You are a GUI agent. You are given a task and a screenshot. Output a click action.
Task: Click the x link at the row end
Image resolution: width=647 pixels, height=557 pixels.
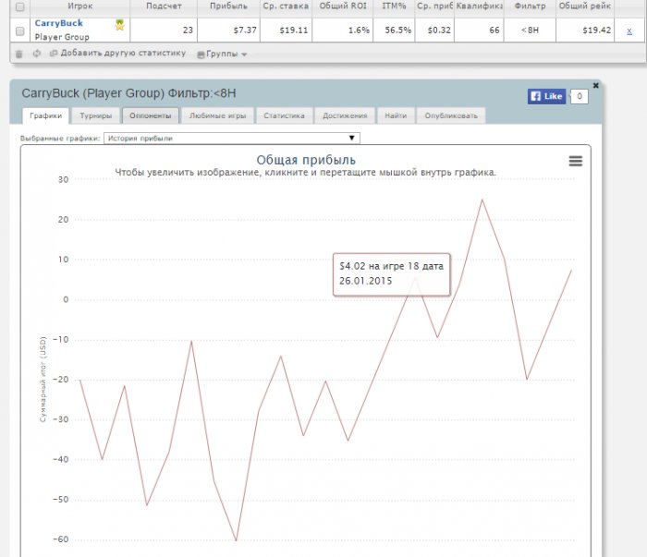tap(629, 30)
